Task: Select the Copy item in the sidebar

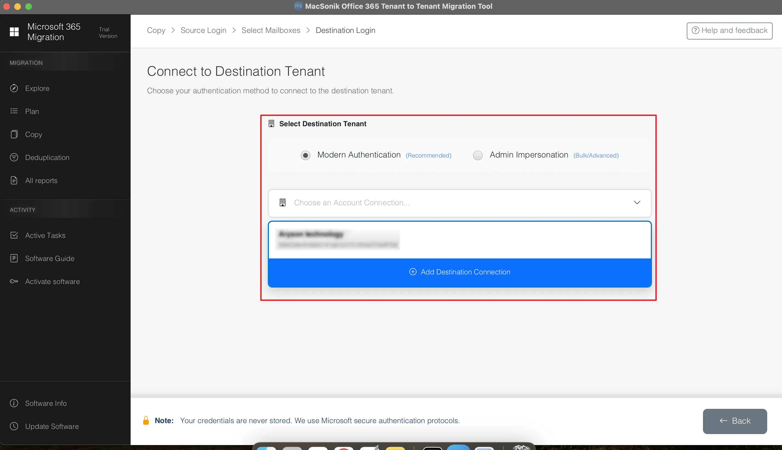Action: click(x=33, y=134)
